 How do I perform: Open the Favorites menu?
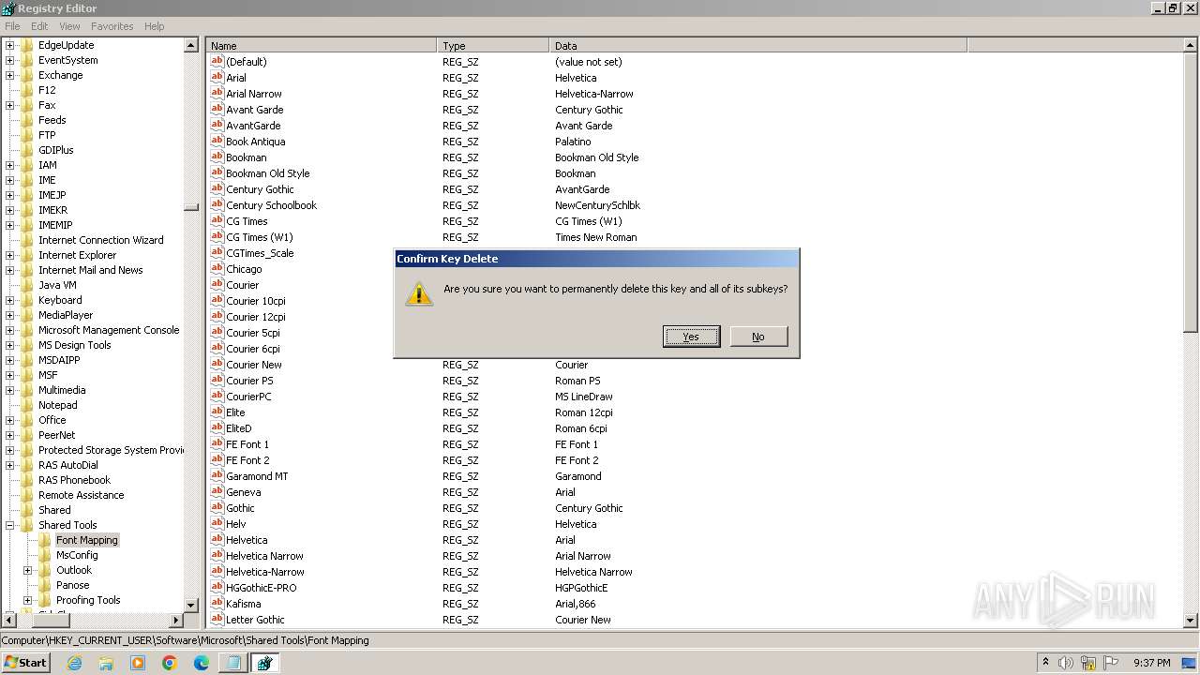(112, 26)
